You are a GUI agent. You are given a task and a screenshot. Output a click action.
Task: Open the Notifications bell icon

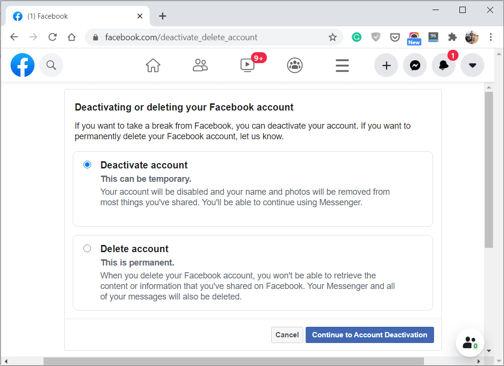tap(444, 66)
